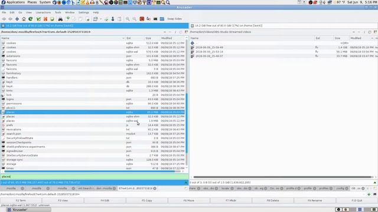Image resolution: width=378 pixels, height=212 pixels.
Task: Click the F5 Copy button
Action: [x=147, y=200]
